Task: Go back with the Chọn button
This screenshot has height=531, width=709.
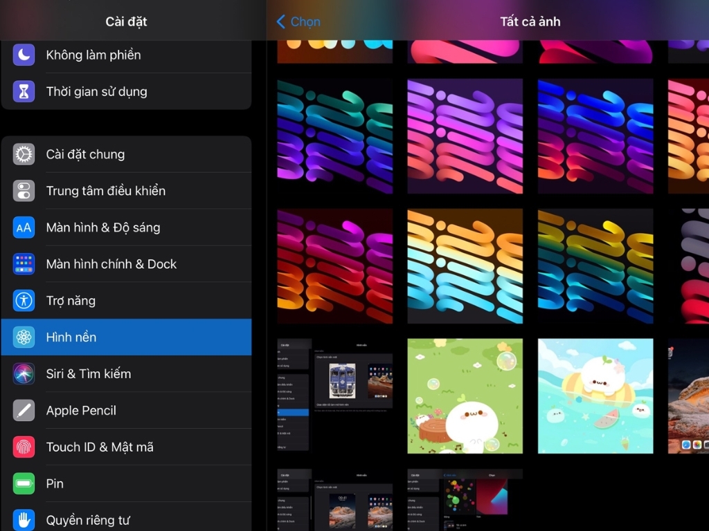Action: click(298, 21)
